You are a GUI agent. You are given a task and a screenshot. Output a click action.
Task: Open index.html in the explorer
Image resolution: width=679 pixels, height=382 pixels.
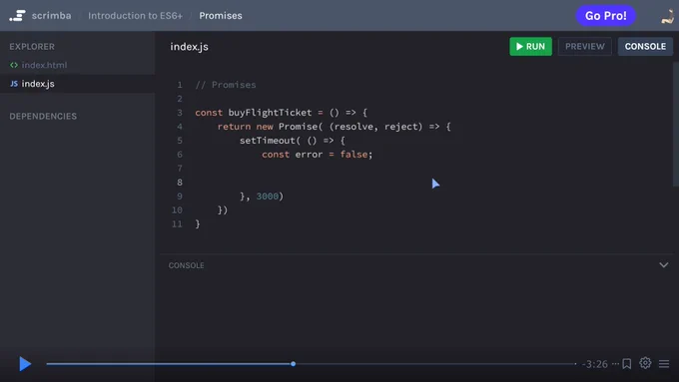[x=44, y=65]
